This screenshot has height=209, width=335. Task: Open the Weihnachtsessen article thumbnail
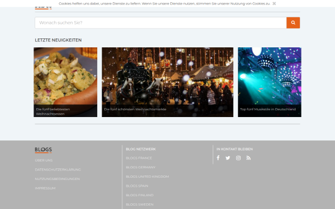[65, 82]
